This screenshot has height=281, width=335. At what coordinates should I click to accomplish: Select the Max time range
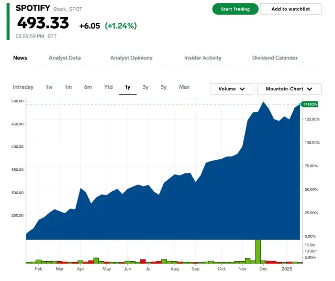point(184,87)
